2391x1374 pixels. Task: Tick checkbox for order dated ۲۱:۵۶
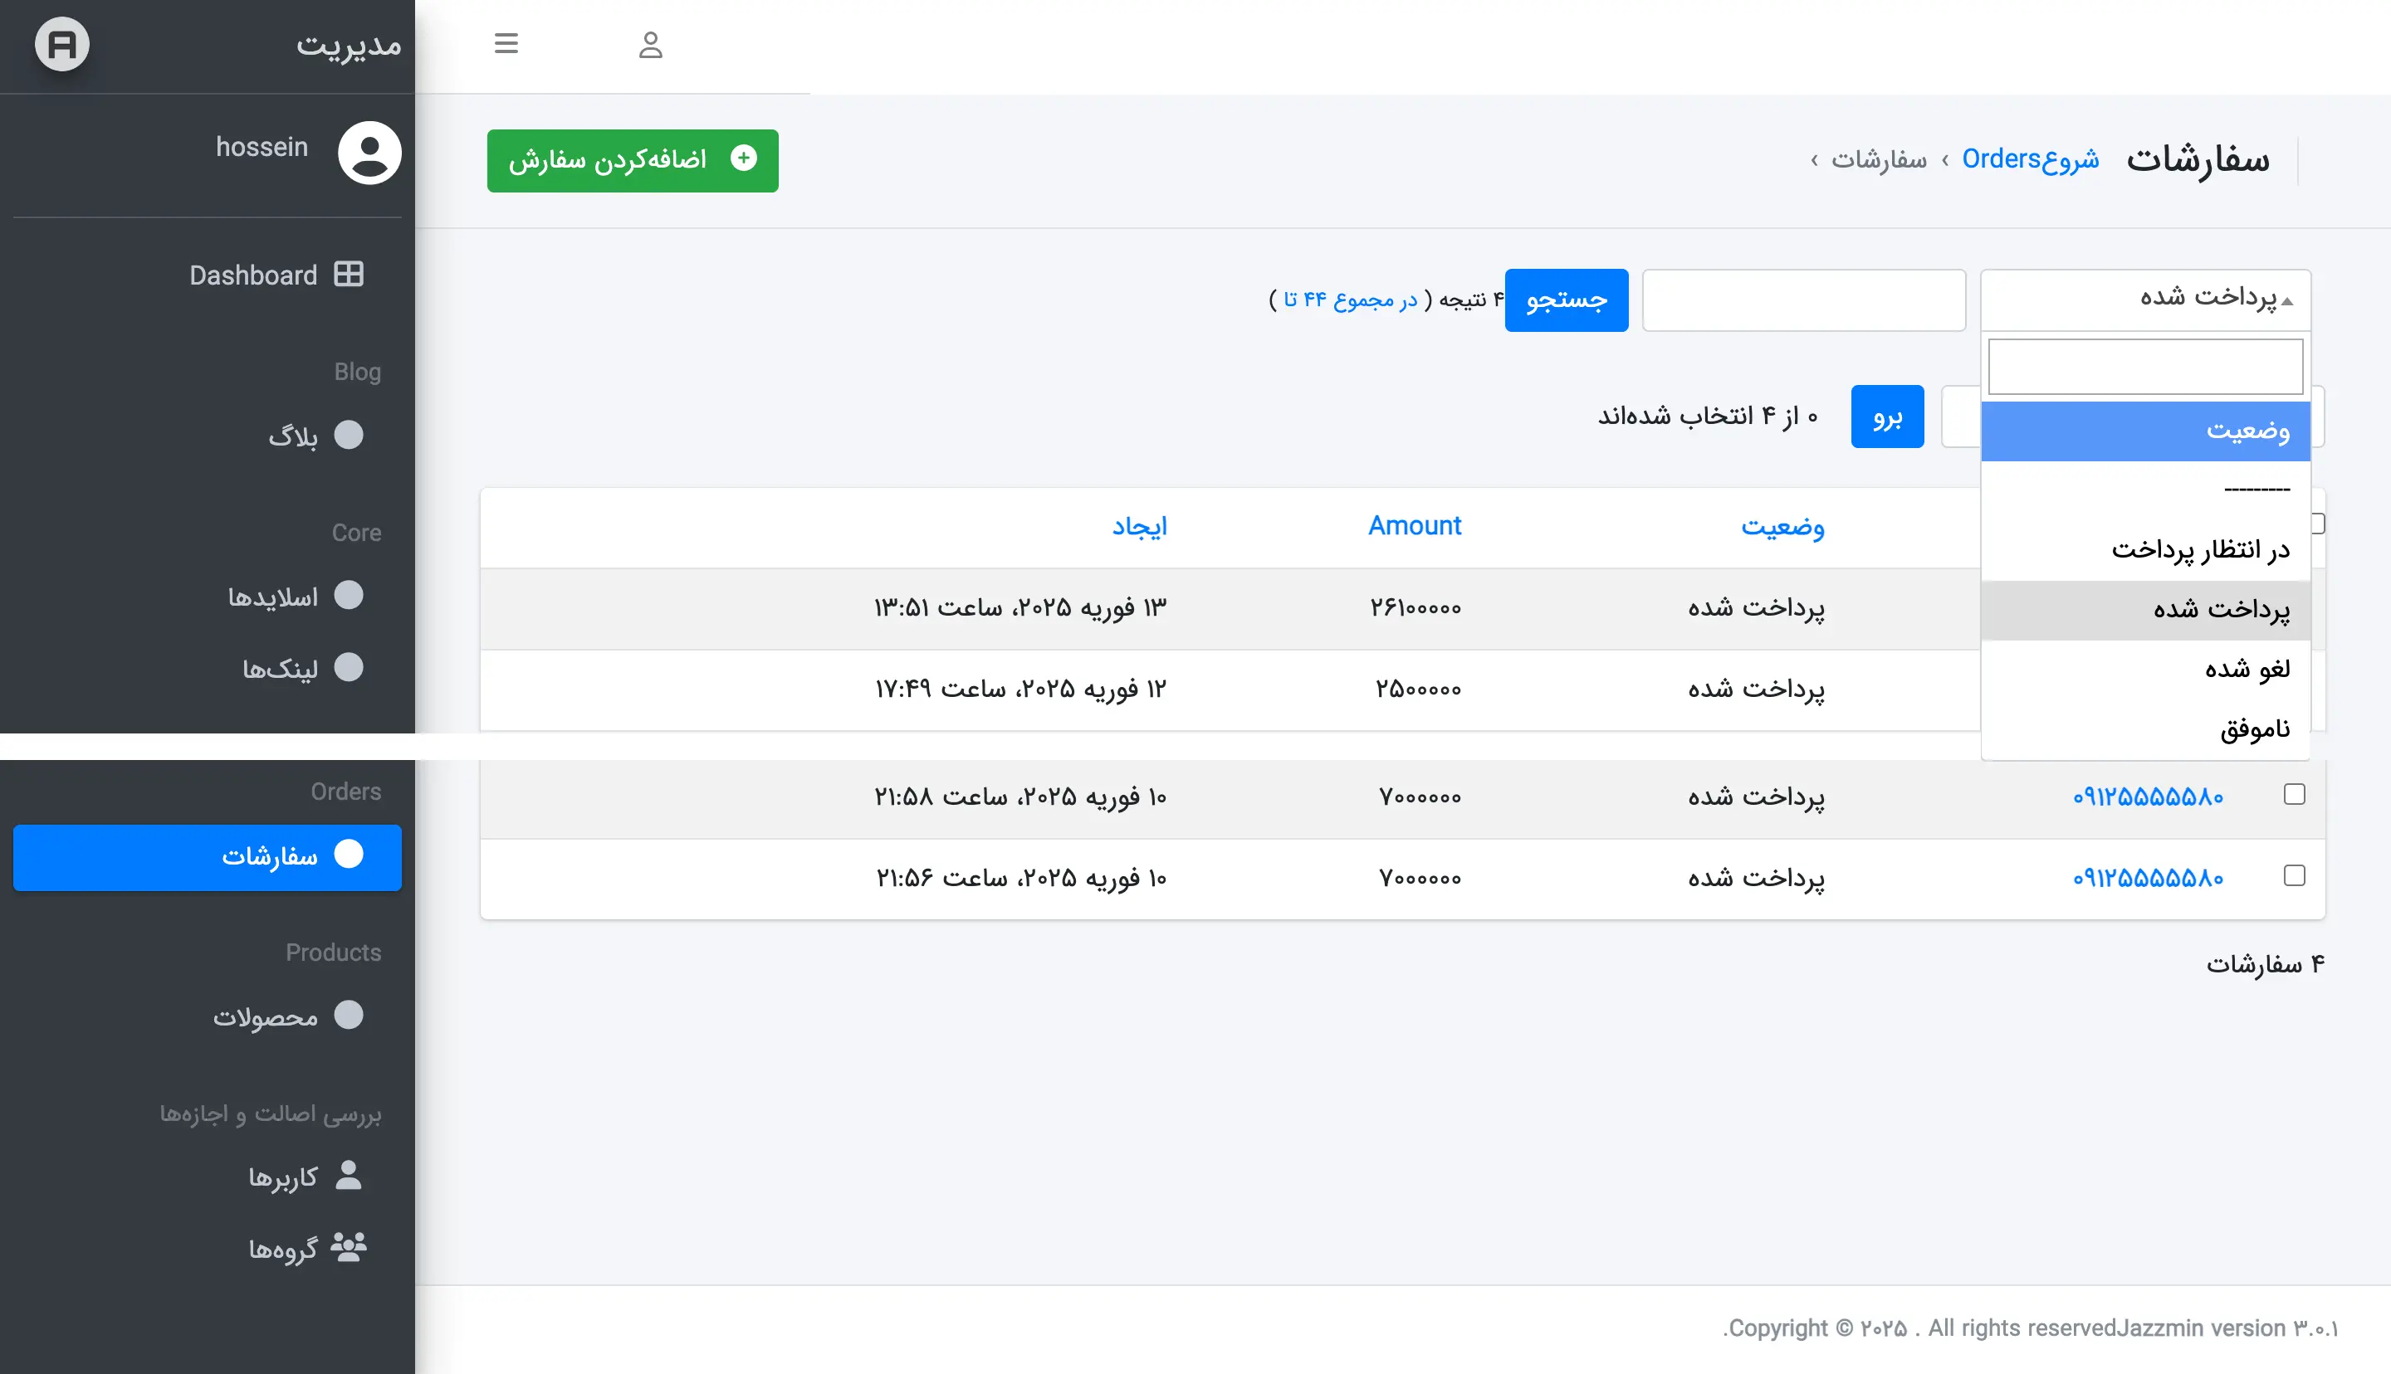click(x=2294, y=875)
